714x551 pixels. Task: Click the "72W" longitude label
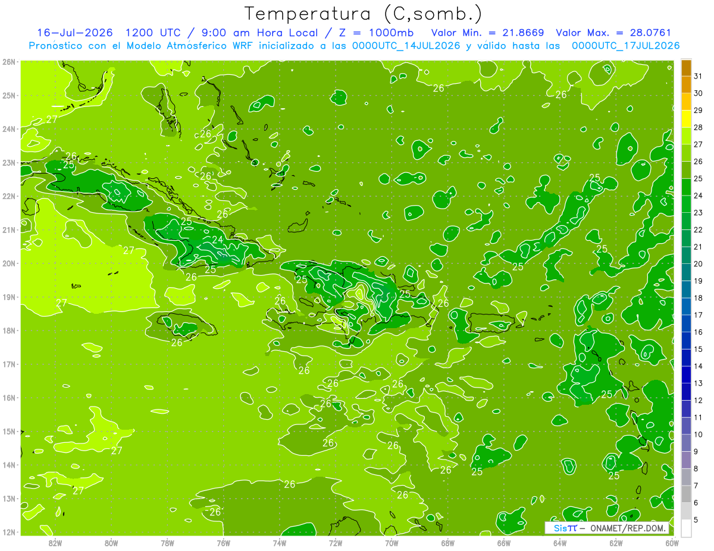pos(336,542)
